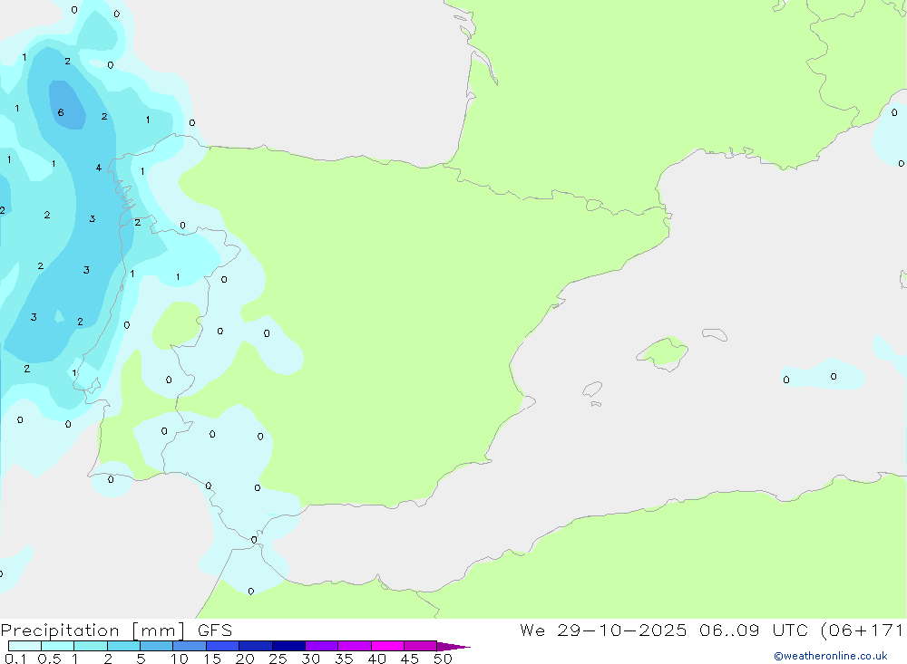907x664 pixels.
Task: Click the 1–2 mm legend color swatch
Action: 90,646
